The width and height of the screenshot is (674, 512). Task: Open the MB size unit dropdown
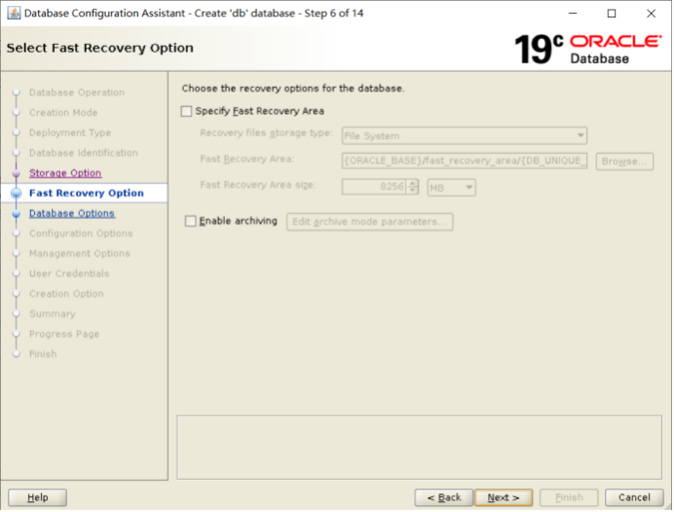(451, 188)
